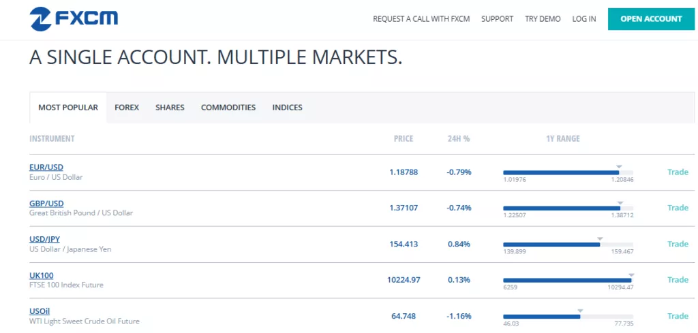
Task: Click the Price column header
Action: pos(404,139)
